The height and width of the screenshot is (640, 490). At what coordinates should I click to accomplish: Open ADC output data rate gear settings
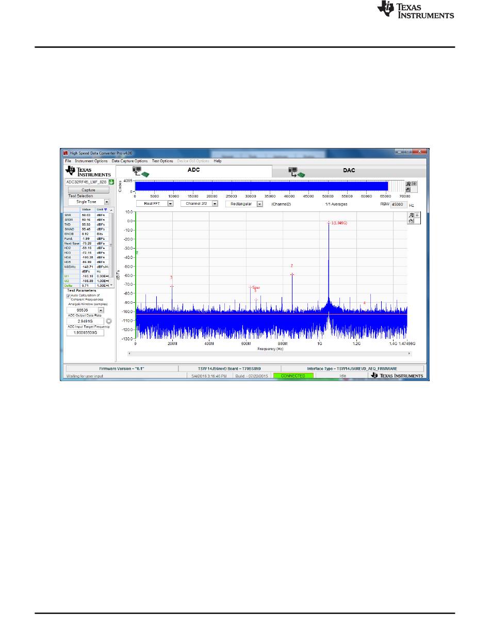[x=108, y=321]
